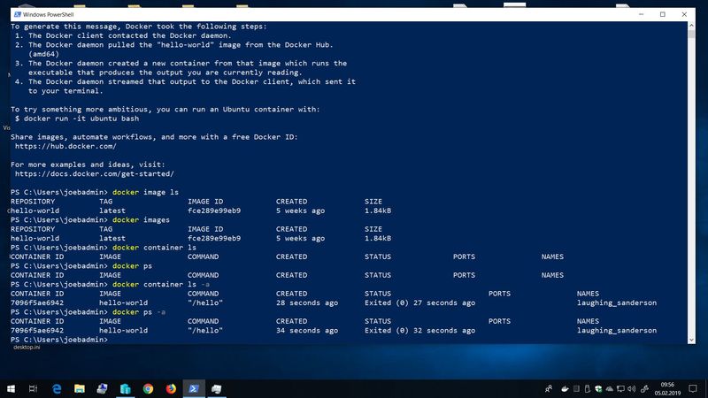
Task: Open the teal buildings app in taskbar
Action: (125, 388)
